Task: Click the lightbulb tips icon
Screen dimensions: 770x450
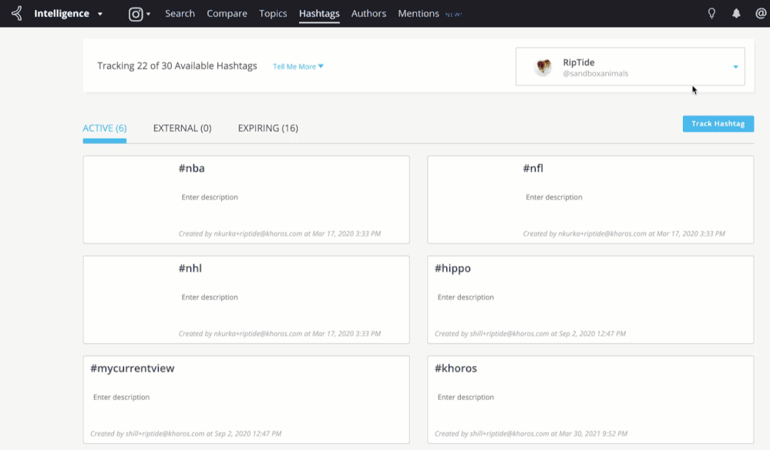Action: [x=711, y=14]
